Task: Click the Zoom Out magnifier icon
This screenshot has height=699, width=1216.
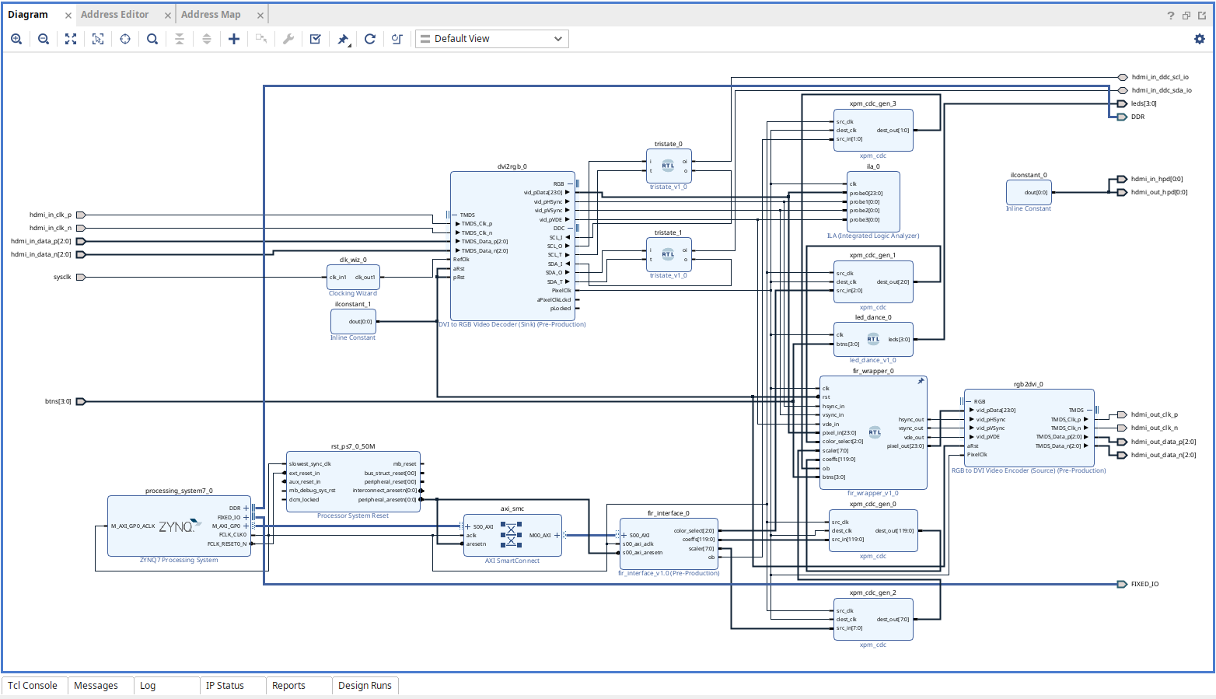Action: [44, 39]
